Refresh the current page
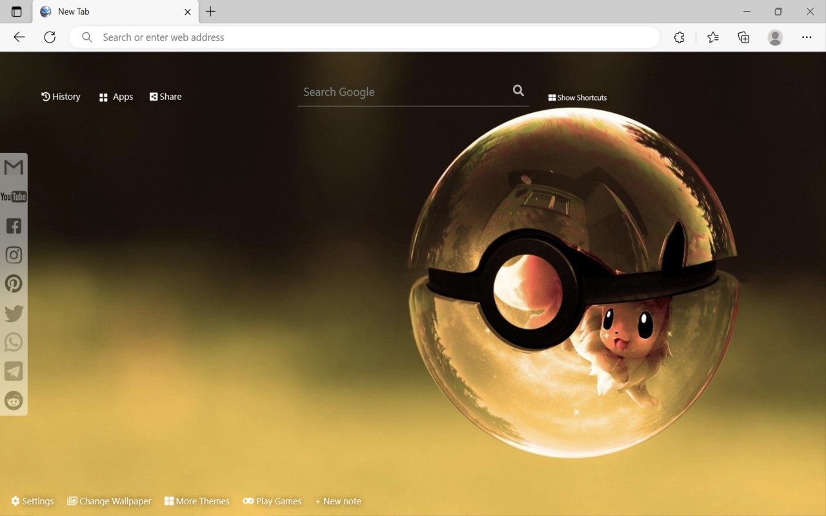Image resolution: width=826 pixels, height=516 pixels. click(x=50, y=37)
